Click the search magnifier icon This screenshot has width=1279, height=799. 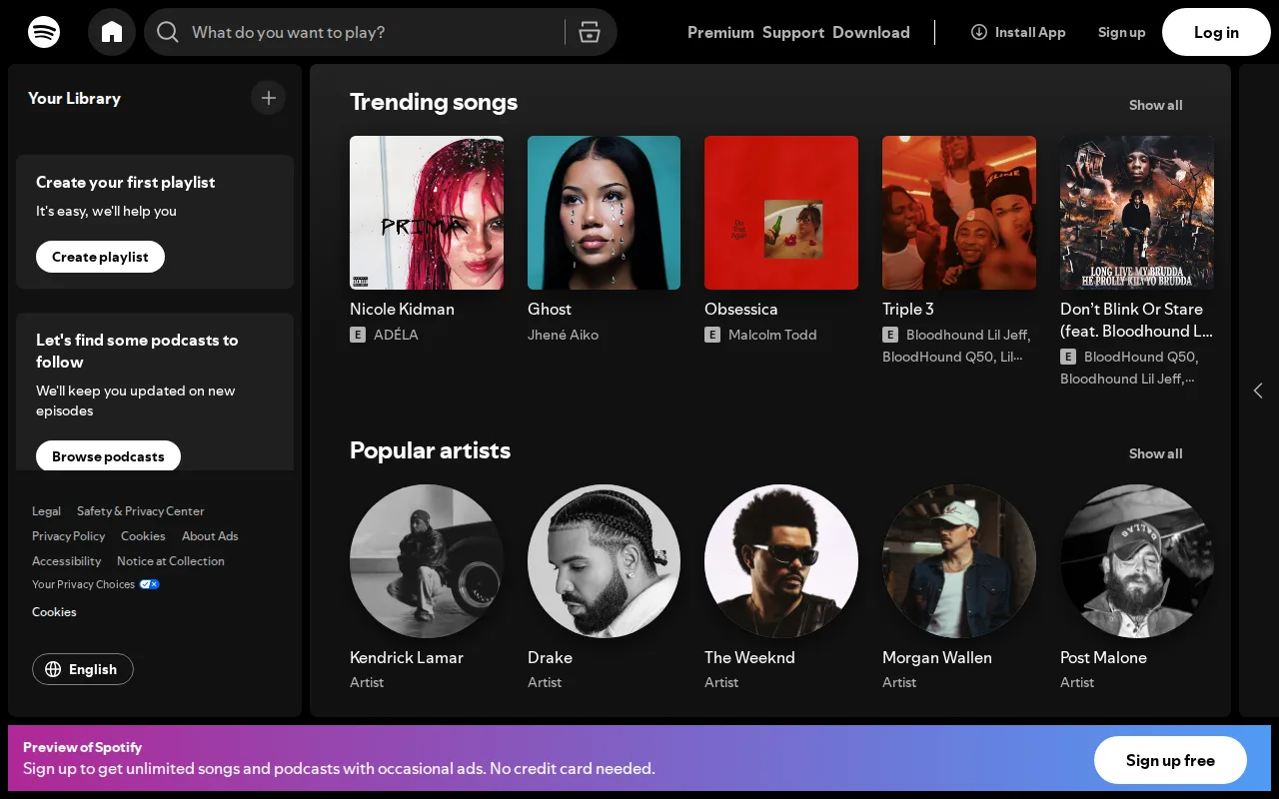[168, 32]
